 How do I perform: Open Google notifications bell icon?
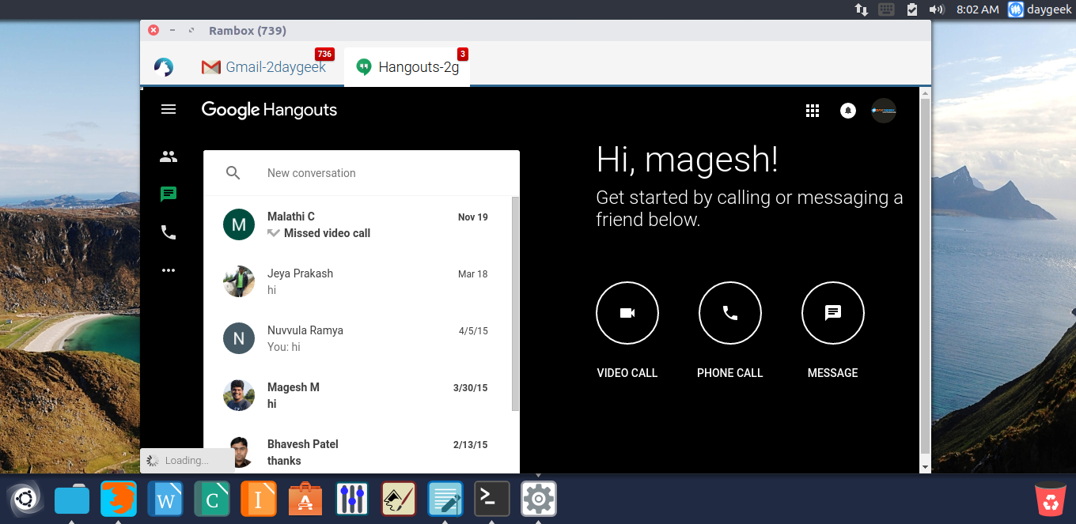click(848, 111)
